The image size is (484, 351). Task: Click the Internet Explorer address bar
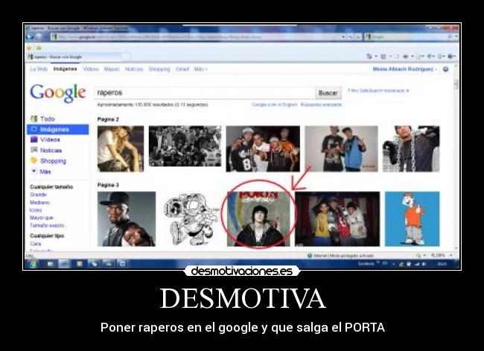click(195, 37)
